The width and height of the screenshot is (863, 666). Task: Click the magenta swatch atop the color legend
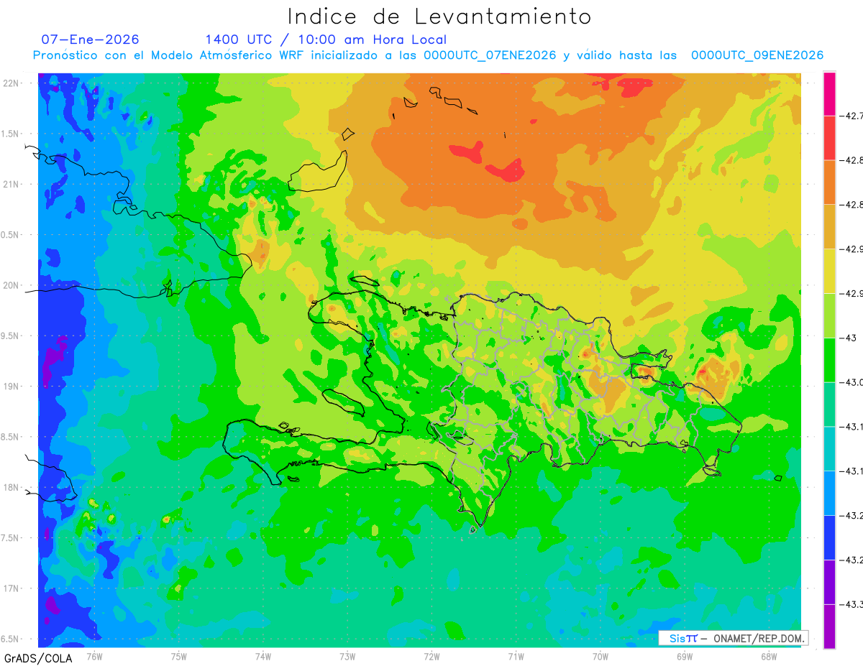coord(829,93)
